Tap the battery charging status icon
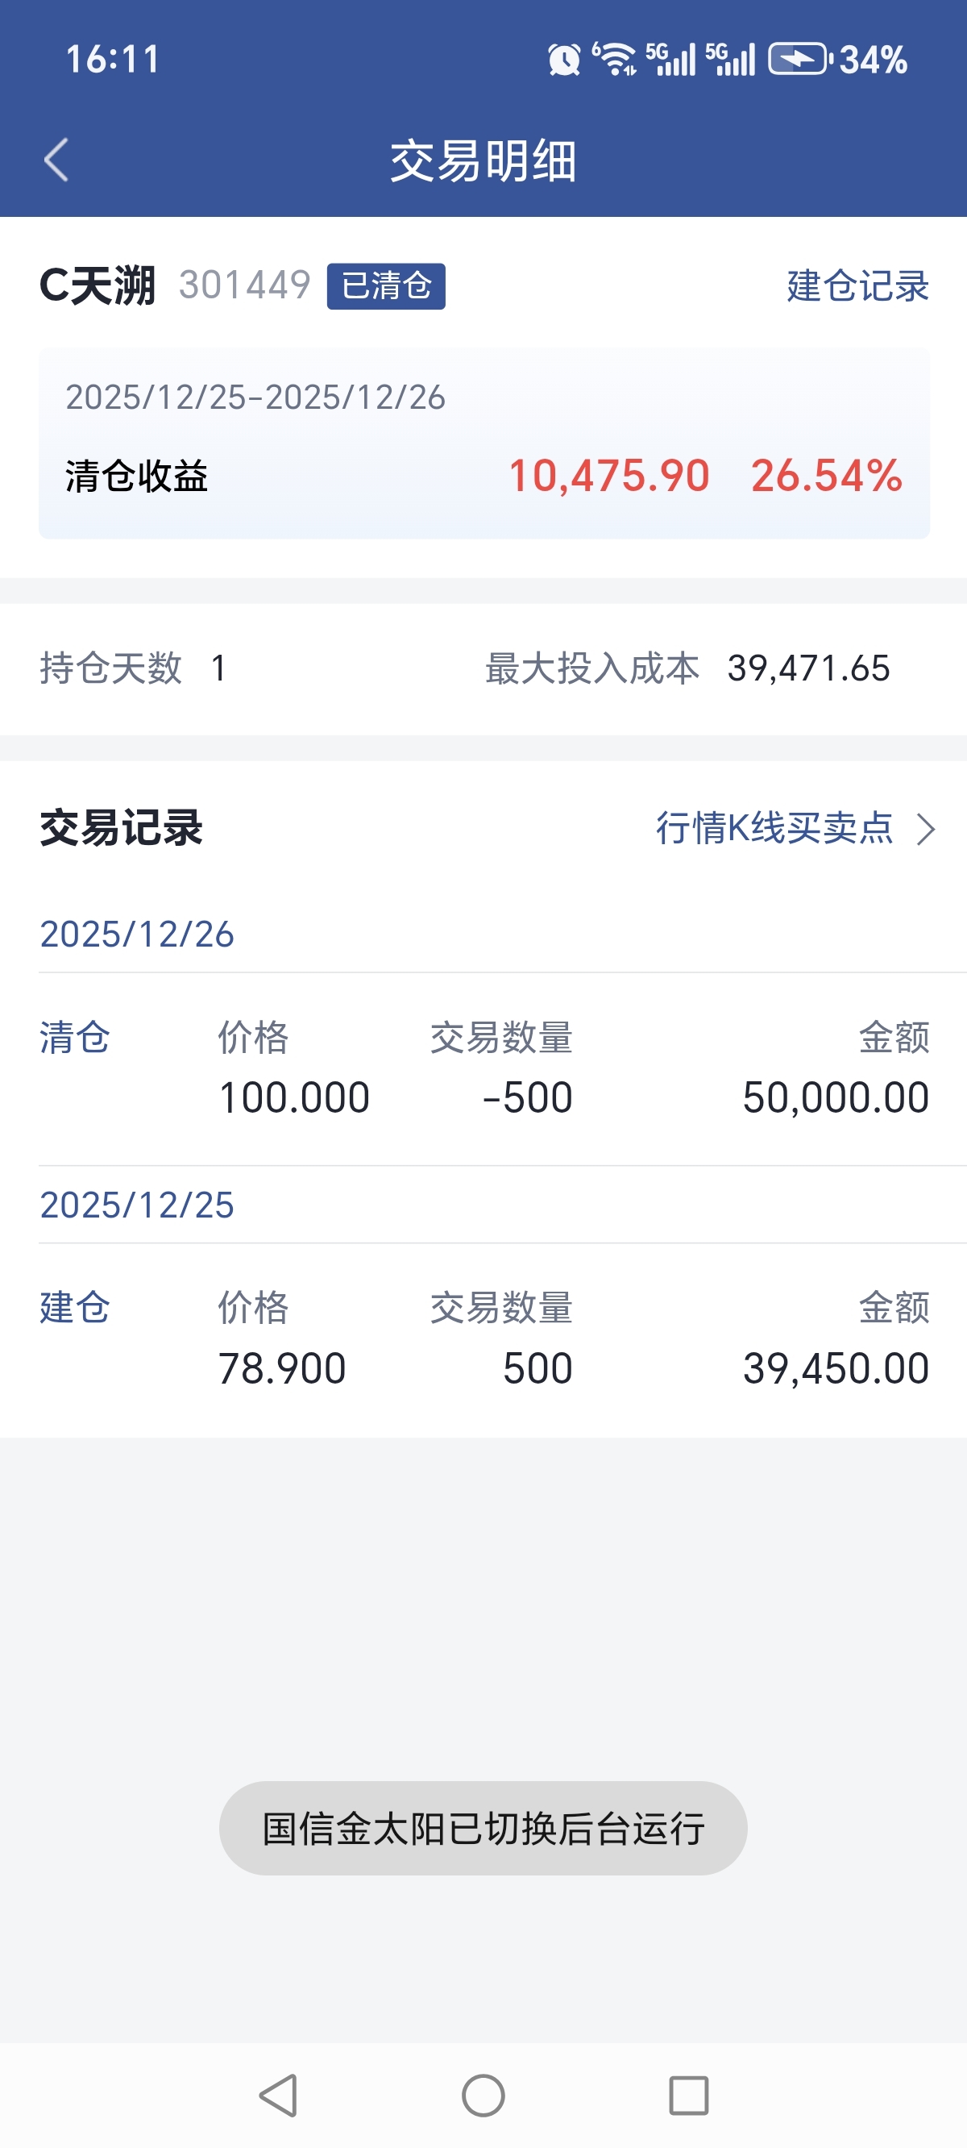The image size is (967, 2148). 799,59
